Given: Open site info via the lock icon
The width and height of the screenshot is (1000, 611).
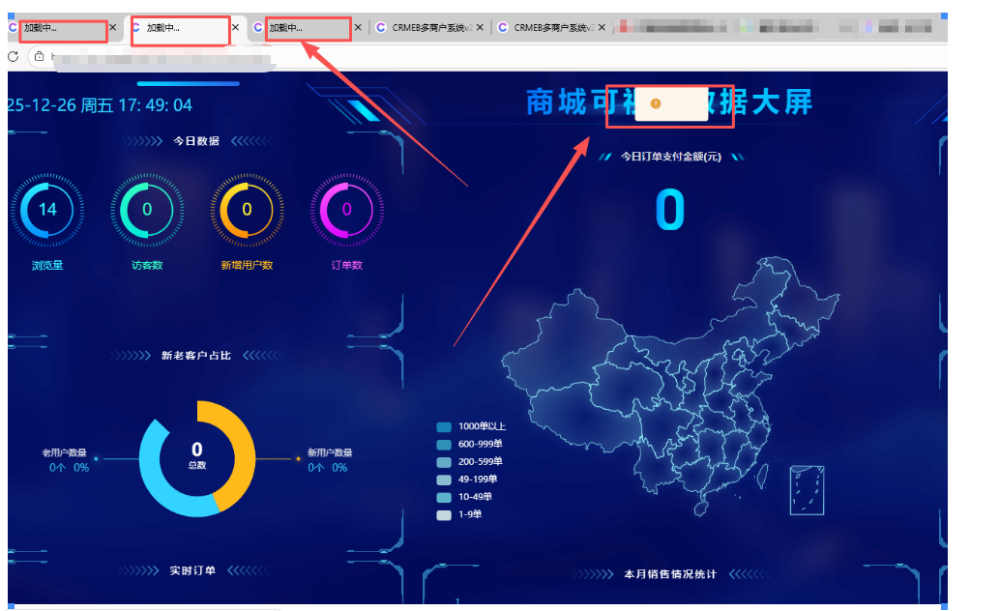Looking at the screenshot, I should click(39, 57).
